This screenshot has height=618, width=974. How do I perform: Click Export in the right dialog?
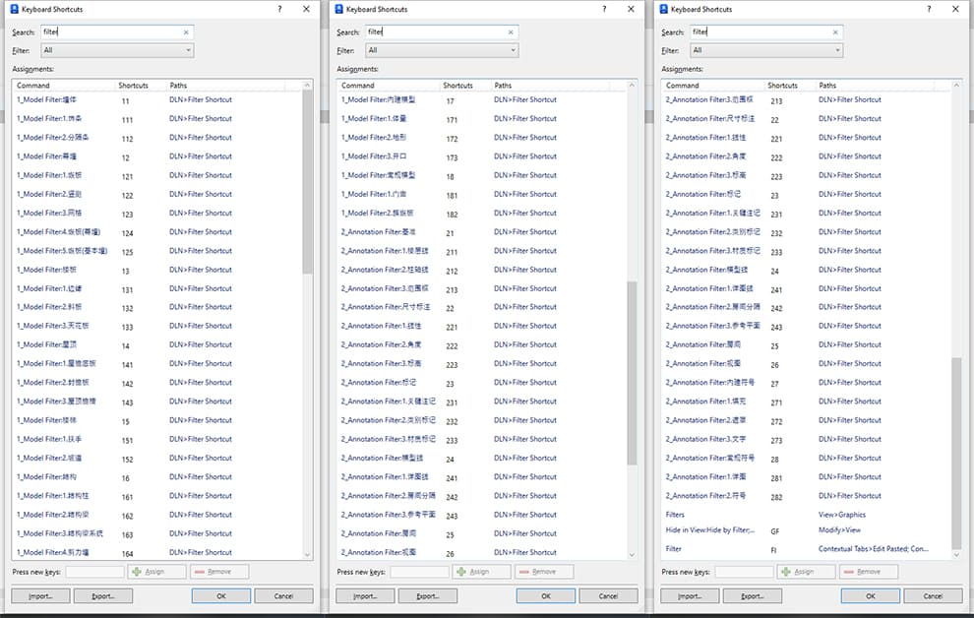(753, 595)
